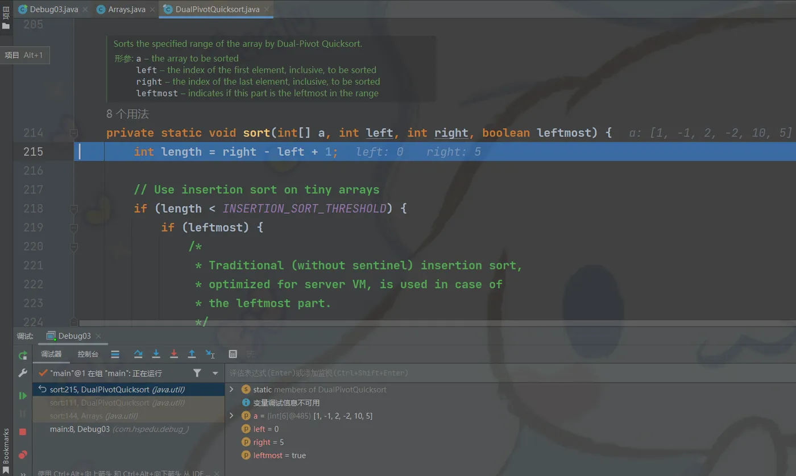This screenshot has height=476, width=796.
Task: Click the red Force Step Into icon
Action: pyautogui.click(x=174, y=354)
